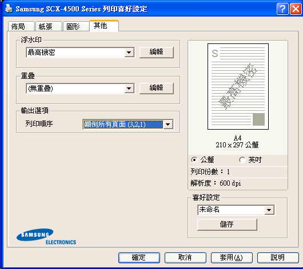This screenshot has height=269, width=303.
Task: Click the 列印份數: 1 text
Action: pos(210,172)
